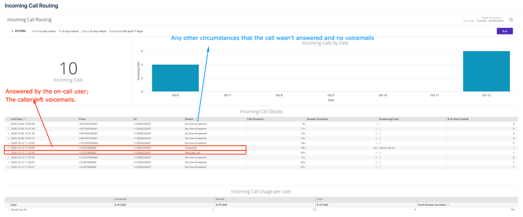Open the dashboard settings gear icon

[x=511, y=20]
